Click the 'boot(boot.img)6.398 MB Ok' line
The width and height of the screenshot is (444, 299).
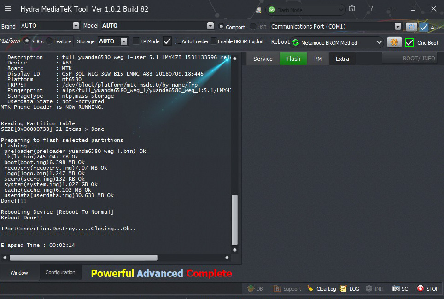pyautogui.click(x=45, y=162)
